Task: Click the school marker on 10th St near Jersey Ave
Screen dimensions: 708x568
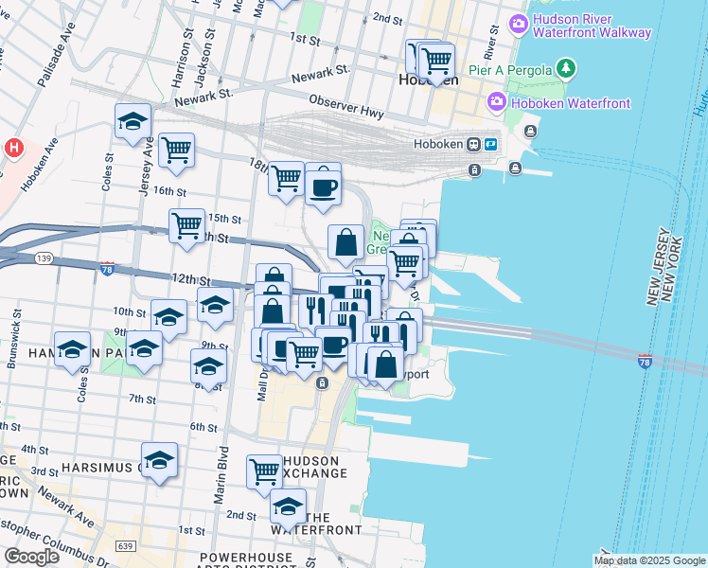Action: pos(168,320)
